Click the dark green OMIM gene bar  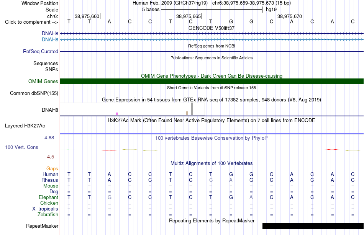coord(212,81)
